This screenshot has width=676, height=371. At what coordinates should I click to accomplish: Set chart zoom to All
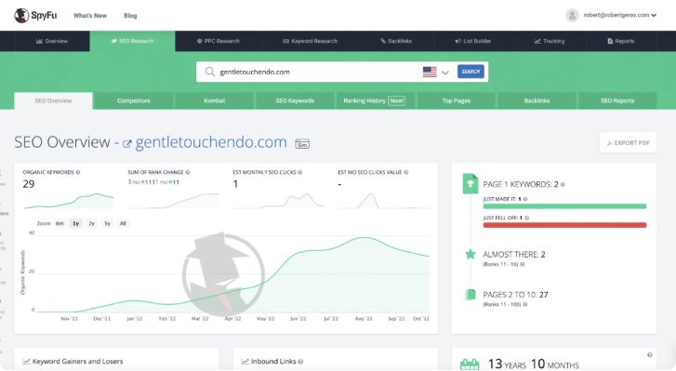click(123, 223)
